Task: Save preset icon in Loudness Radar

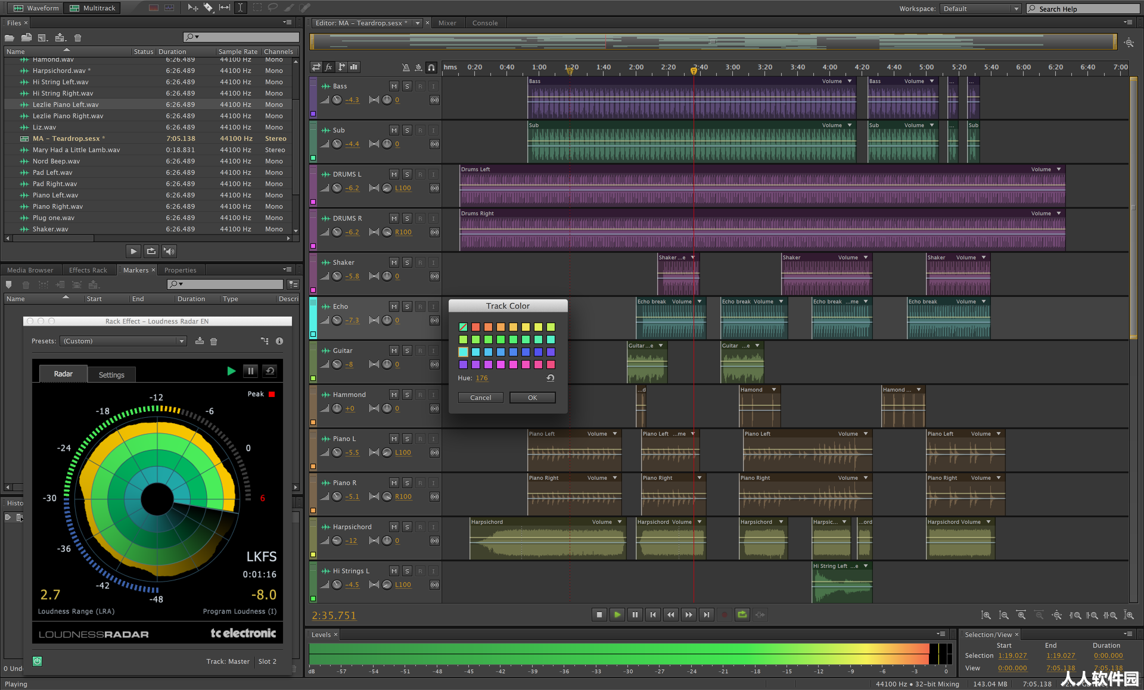Action: [199, 341]
